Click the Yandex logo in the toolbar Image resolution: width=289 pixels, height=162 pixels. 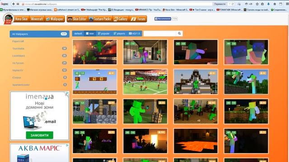pos(5,4)
